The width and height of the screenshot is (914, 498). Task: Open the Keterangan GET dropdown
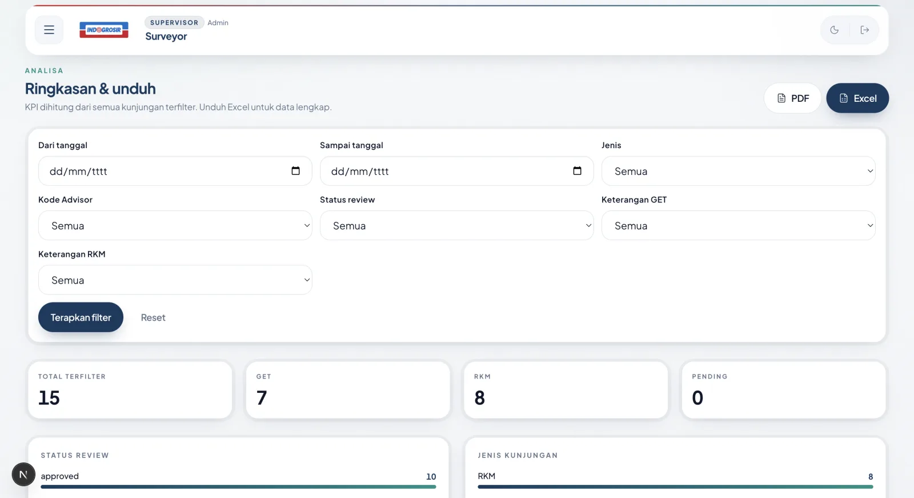pos(738,225)
